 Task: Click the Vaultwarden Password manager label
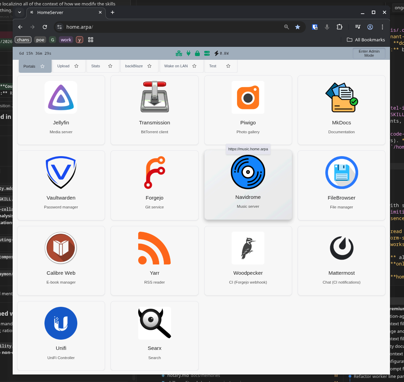tap(61, 207)
